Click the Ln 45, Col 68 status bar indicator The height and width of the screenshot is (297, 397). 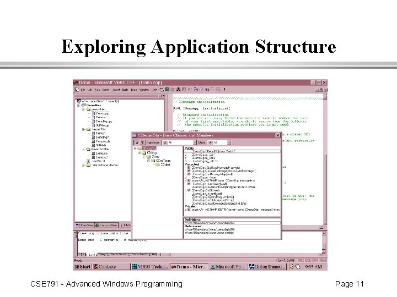pos(286,260)
